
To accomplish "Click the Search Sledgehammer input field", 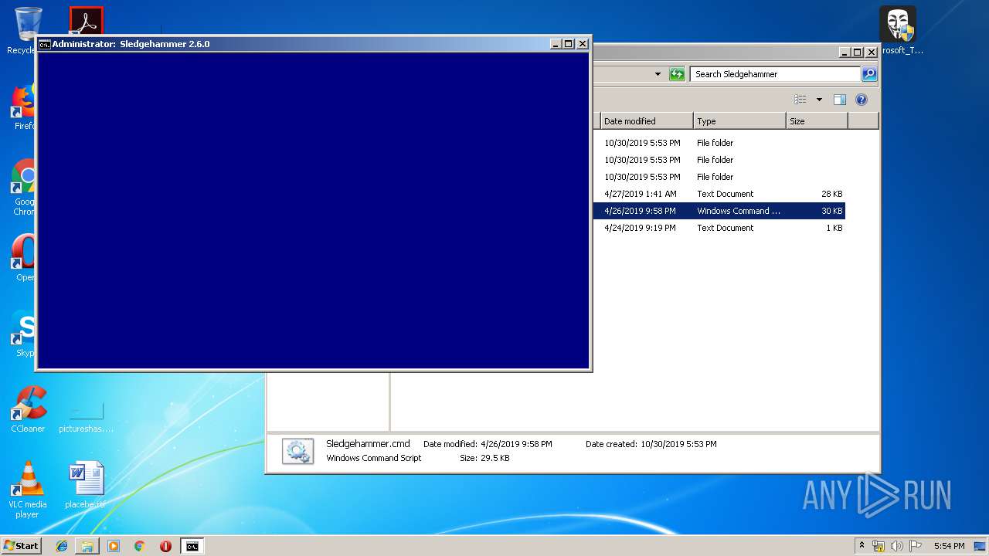I will click(x=775, y=74).
